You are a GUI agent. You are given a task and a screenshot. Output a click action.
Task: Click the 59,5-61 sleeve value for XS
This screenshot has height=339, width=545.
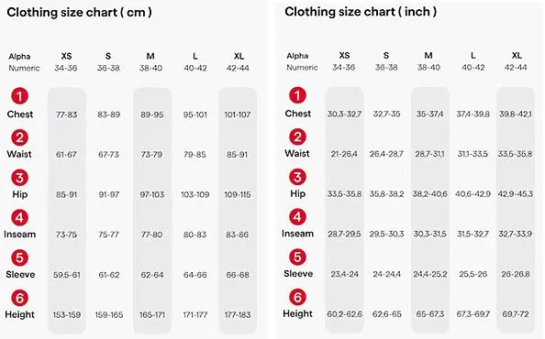[67, 275]
